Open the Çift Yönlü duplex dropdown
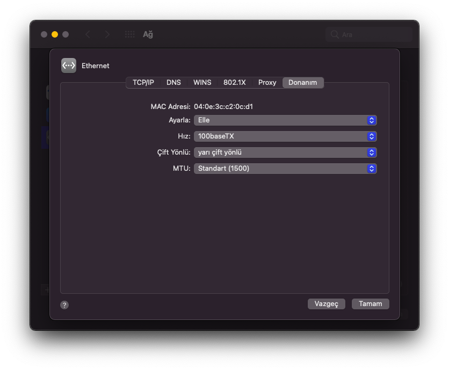Image resolution: width=449 pixels, height=370 pixels. (285, 153)
